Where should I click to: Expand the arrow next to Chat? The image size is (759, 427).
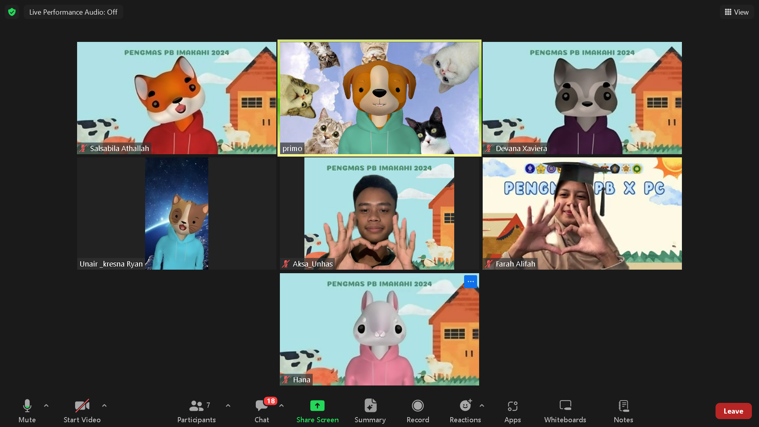coord(281,406)
